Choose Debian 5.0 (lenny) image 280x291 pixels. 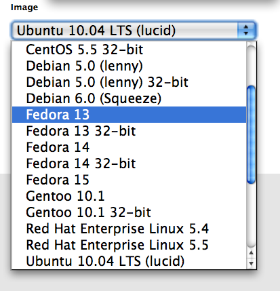129,66
